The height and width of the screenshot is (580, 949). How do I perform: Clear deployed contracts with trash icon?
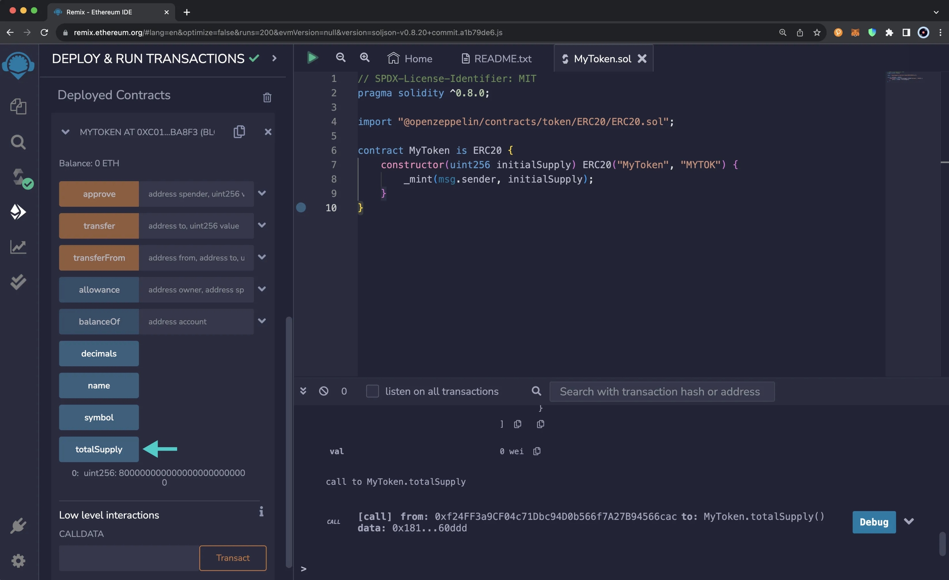[267, 97]
